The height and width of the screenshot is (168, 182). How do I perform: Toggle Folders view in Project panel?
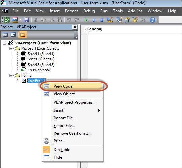pos(23,35)
